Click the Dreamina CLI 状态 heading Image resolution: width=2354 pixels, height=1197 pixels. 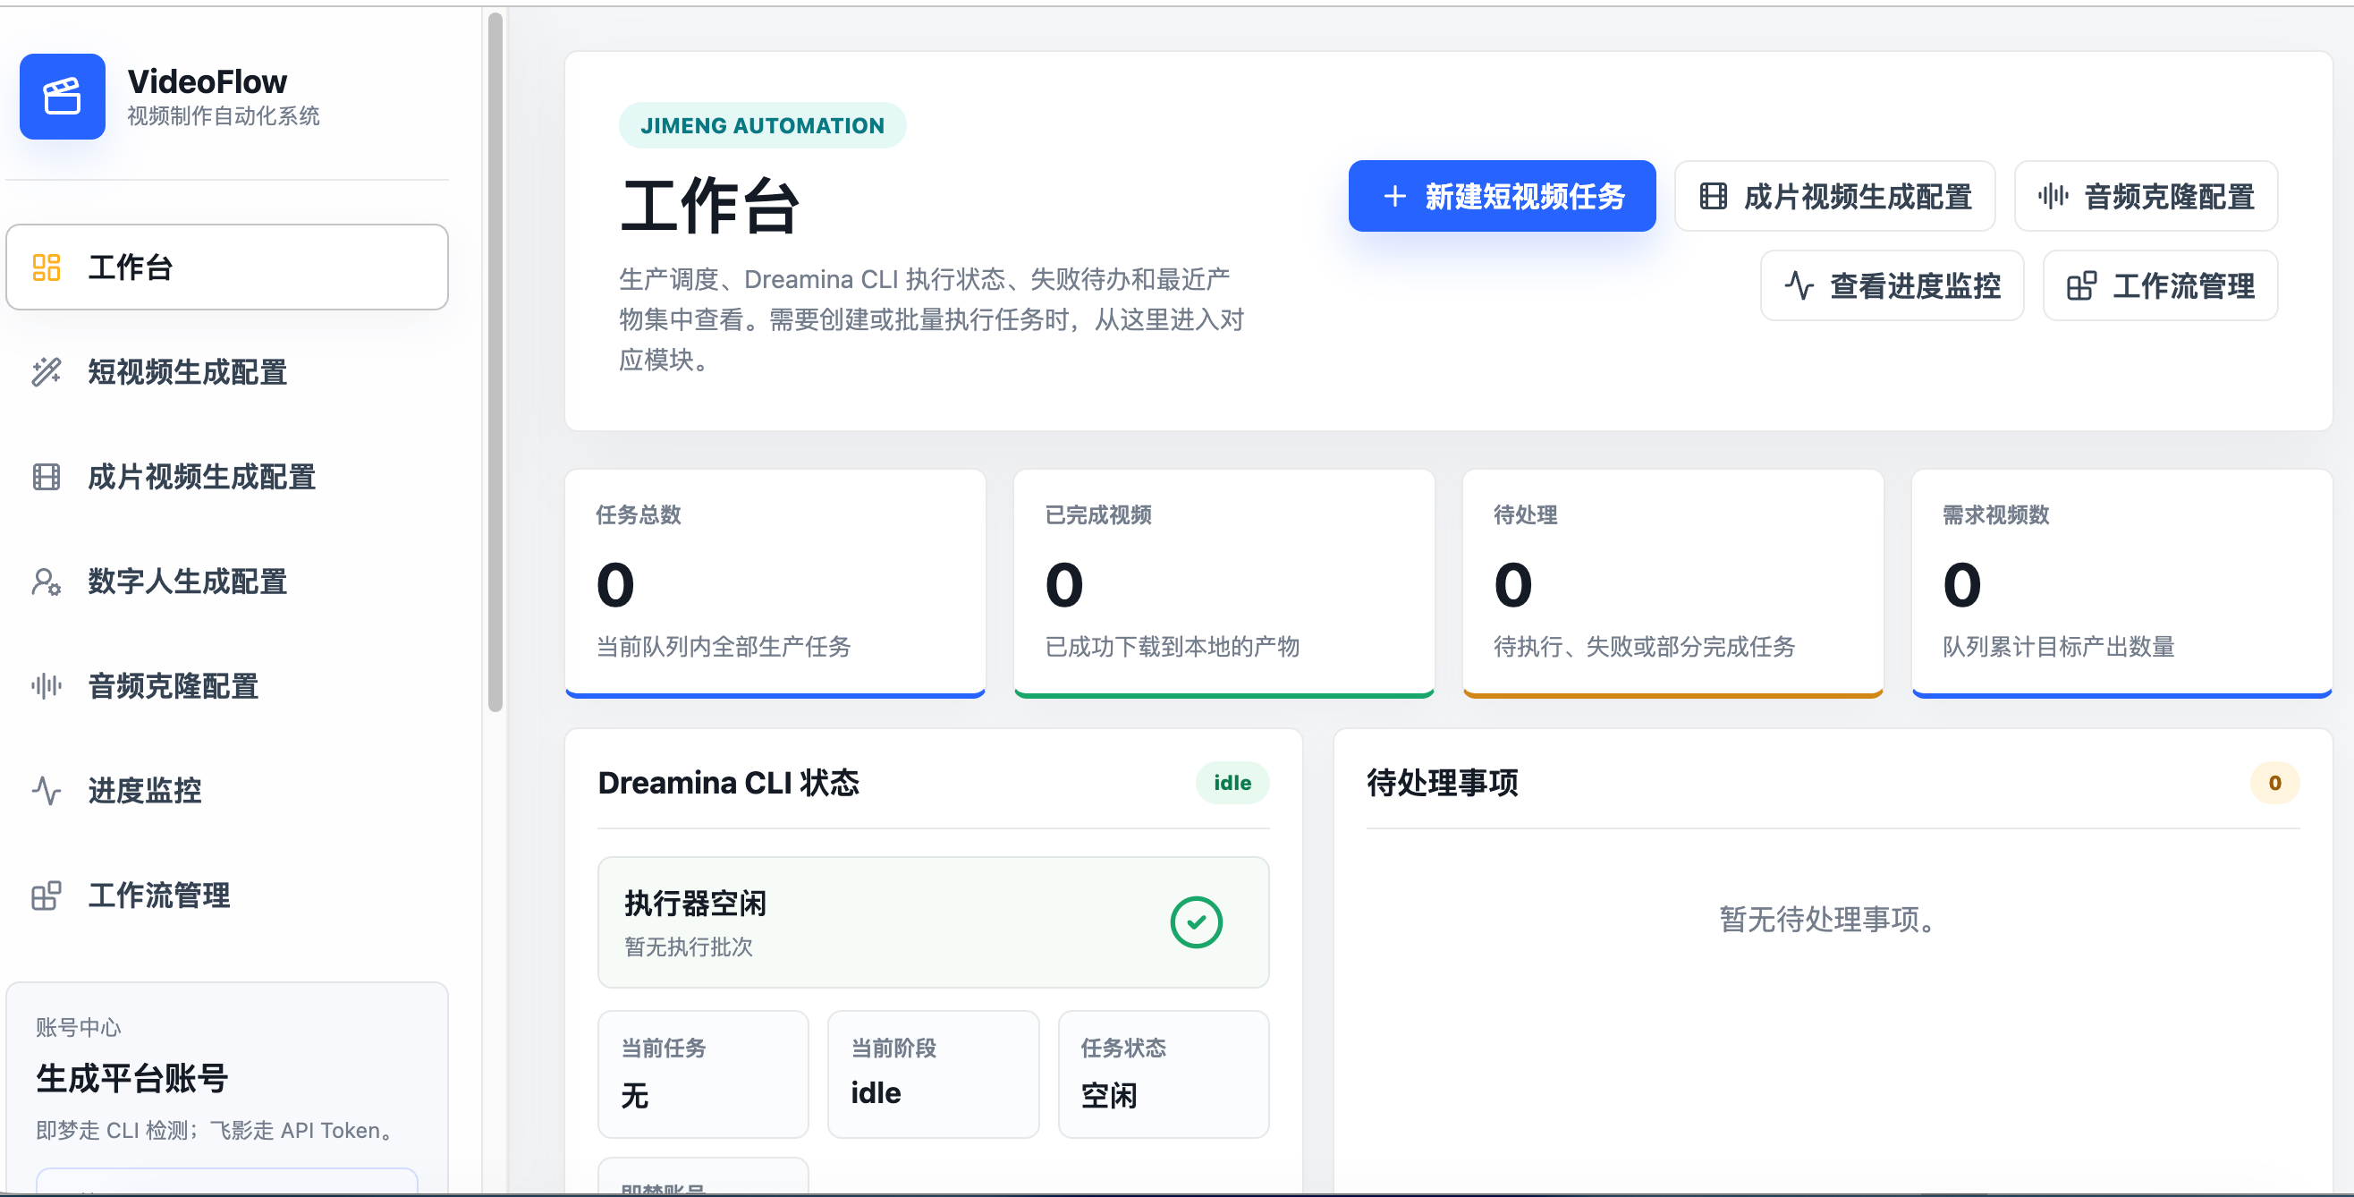tap(728, 782)
